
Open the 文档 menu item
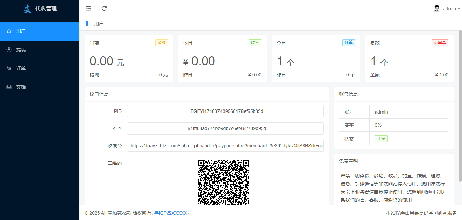click(21, 87)
